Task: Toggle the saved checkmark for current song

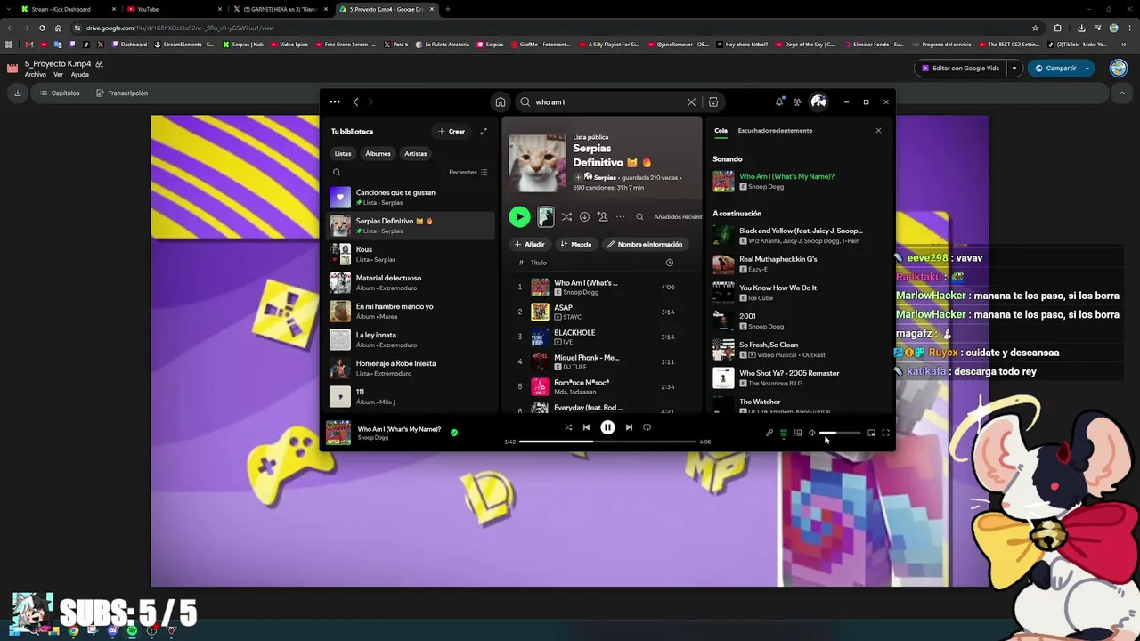Action: click(454, 433)
